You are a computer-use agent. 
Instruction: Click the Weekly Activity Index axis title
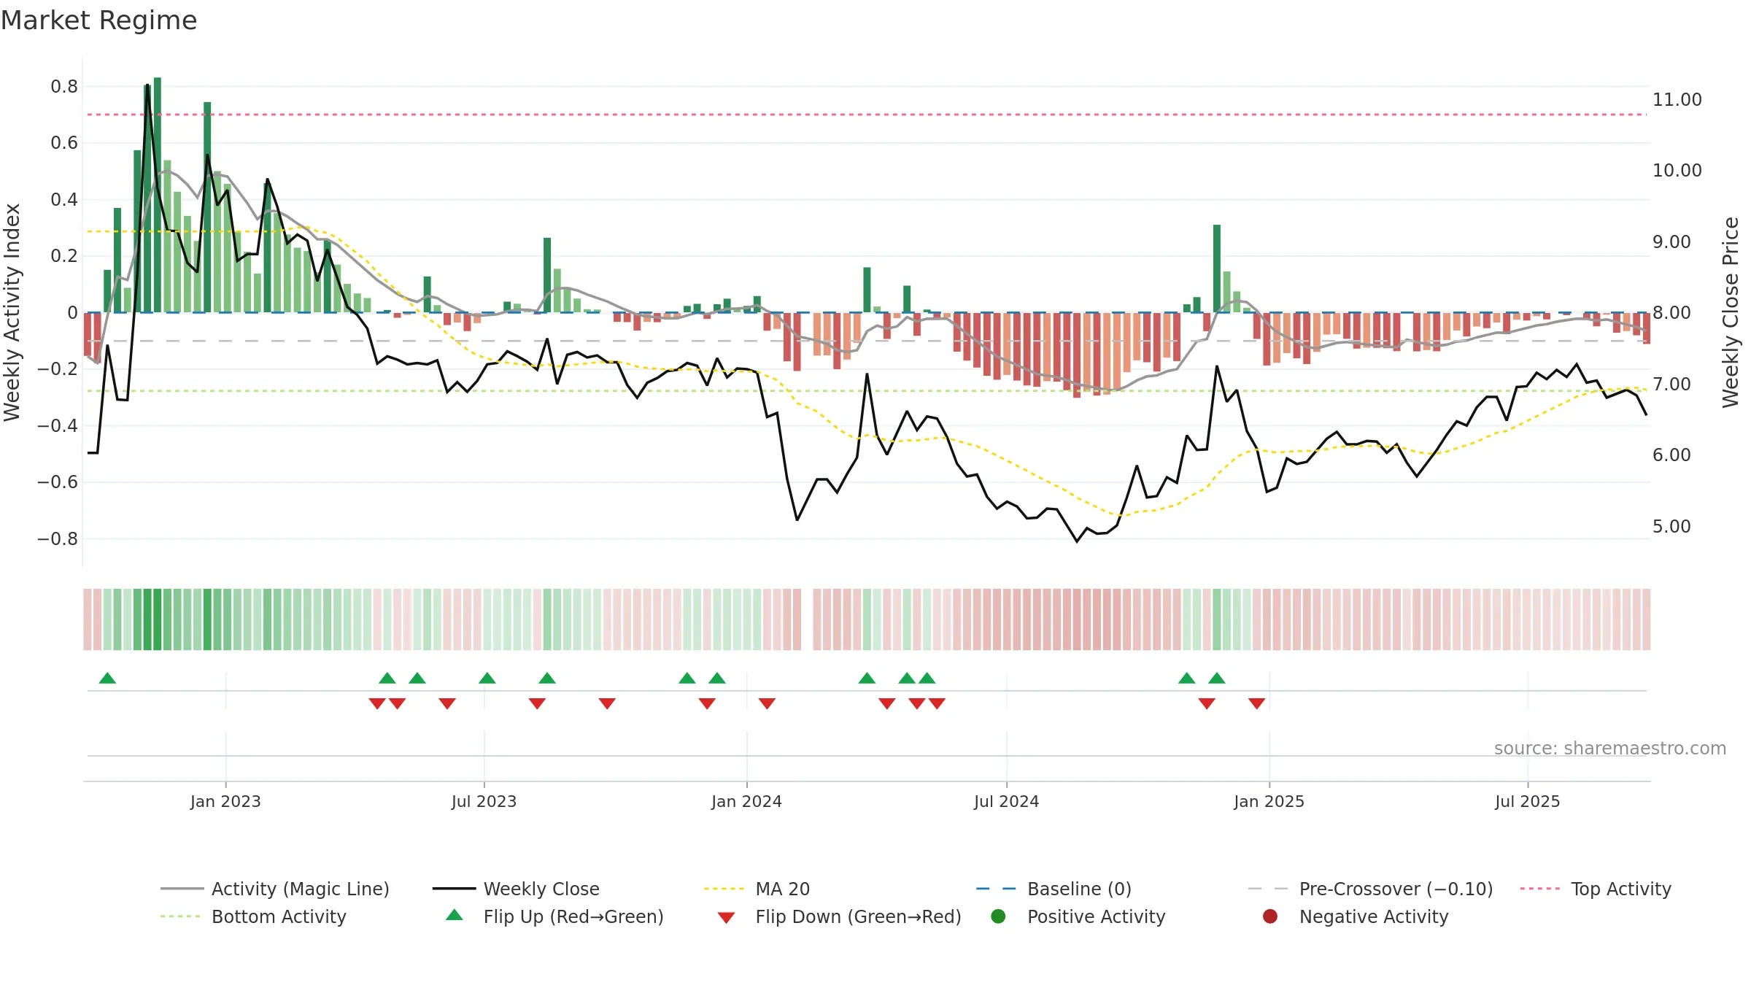click(x=12, y=312)
